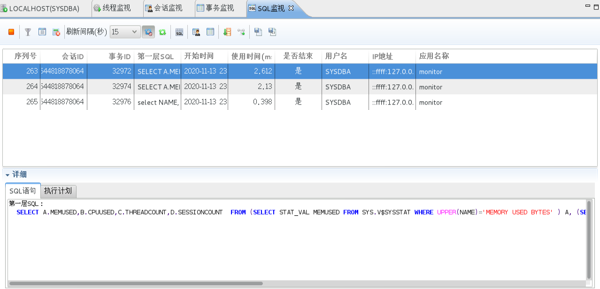Click the table icon with red cross
600x289 pixels.
pos(56,32)
